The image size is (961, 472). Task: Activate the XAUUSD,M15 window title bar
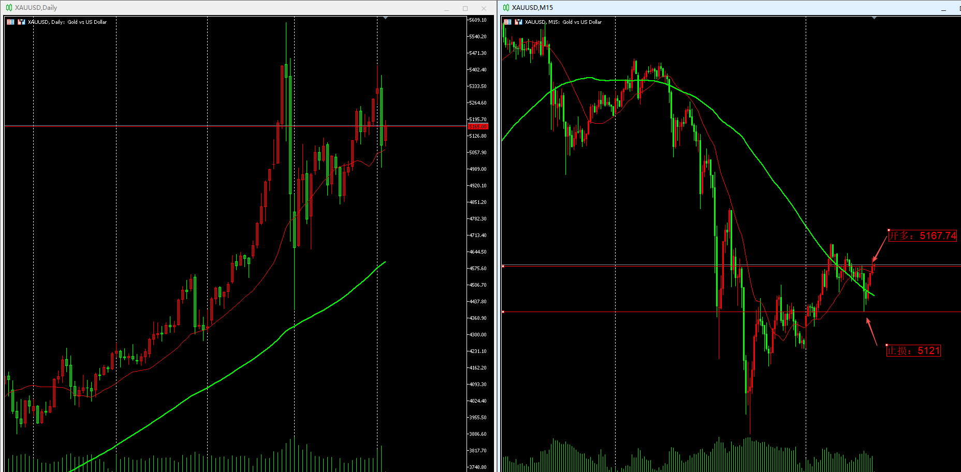pos(725,8)
